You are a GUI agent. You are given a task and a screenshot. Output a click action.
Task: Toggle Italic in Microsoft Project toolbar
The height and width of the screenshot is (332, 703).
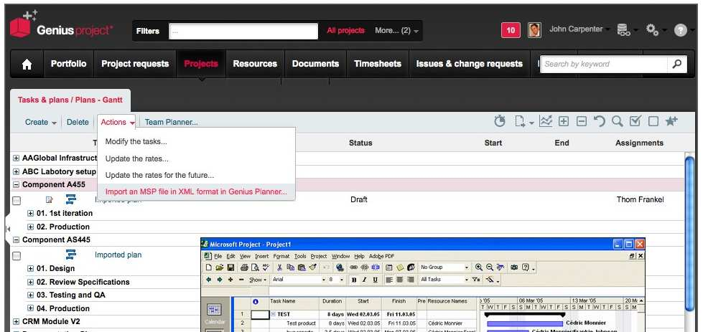365,280
